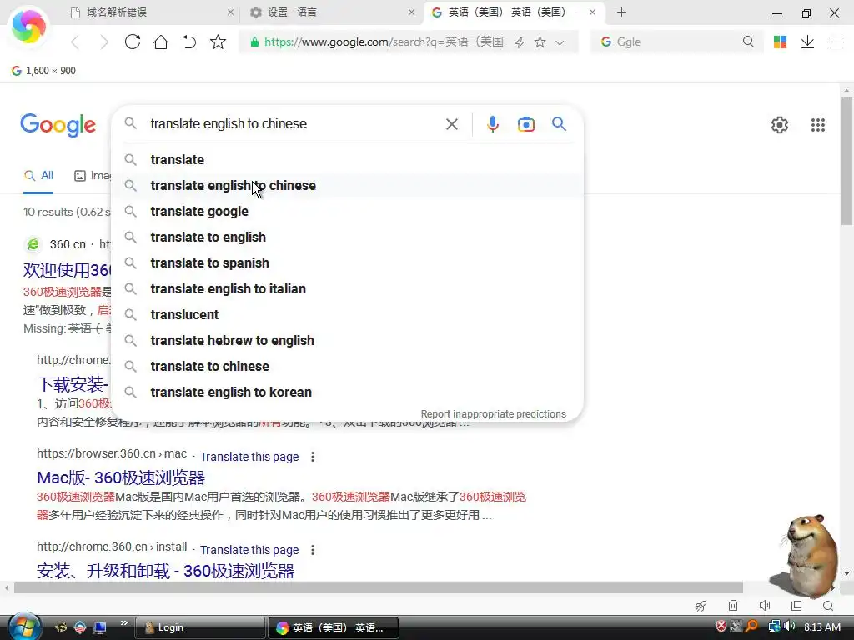Click the trash bin status icon
This screenshot has height=640, width=854.
733,606
